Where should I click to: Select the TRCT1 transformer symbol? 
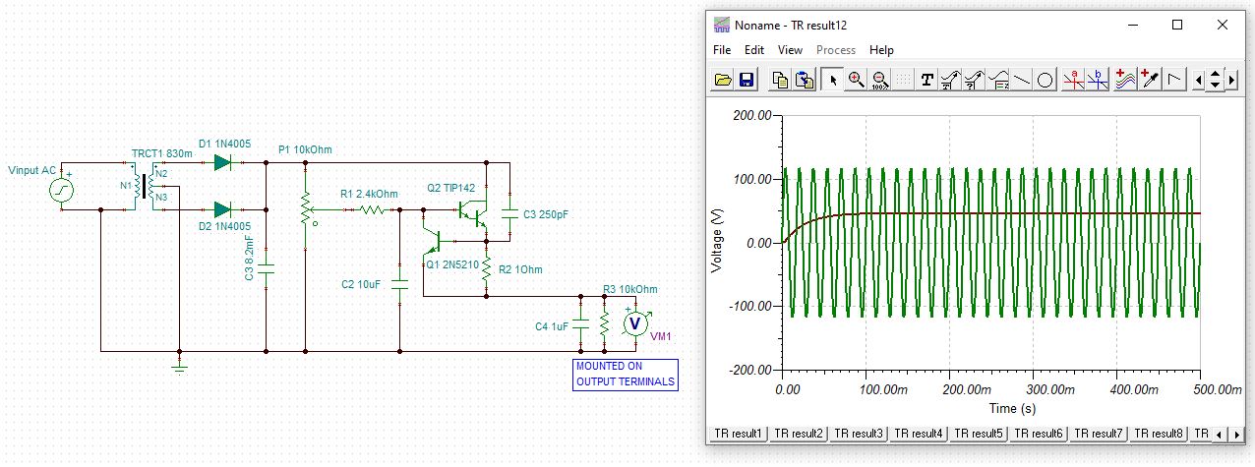click(x=144, y=187)
